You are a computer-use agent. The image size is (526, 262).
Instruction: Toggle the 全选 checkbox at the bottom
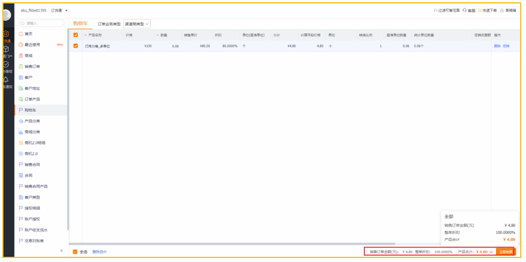pyautogui.click(x=75, y=252)
